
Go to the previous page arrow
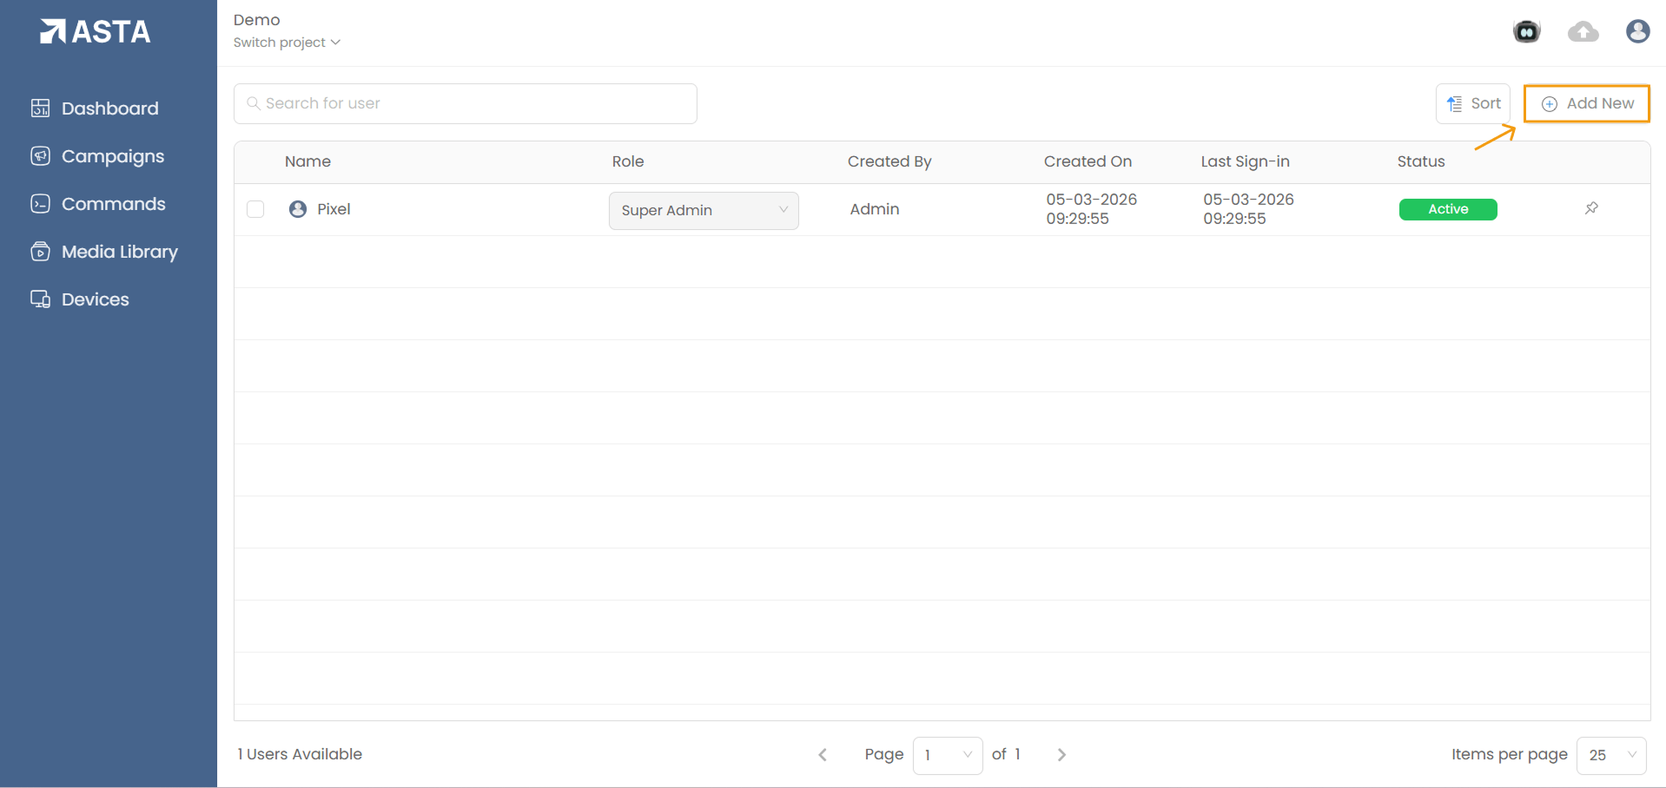(x=823, y=755)
